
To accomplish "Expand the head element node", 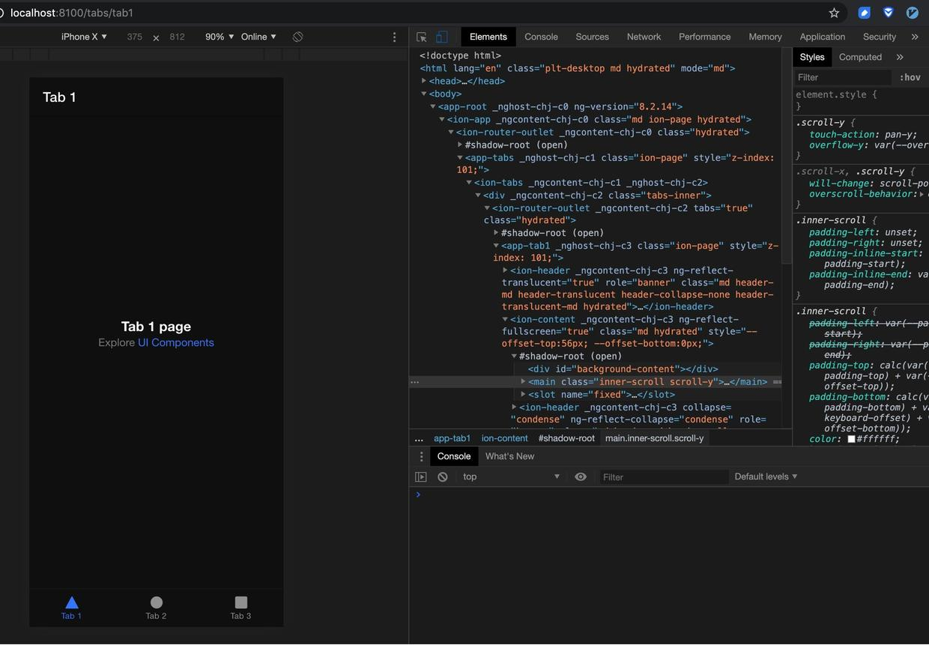I will [424, 81].
